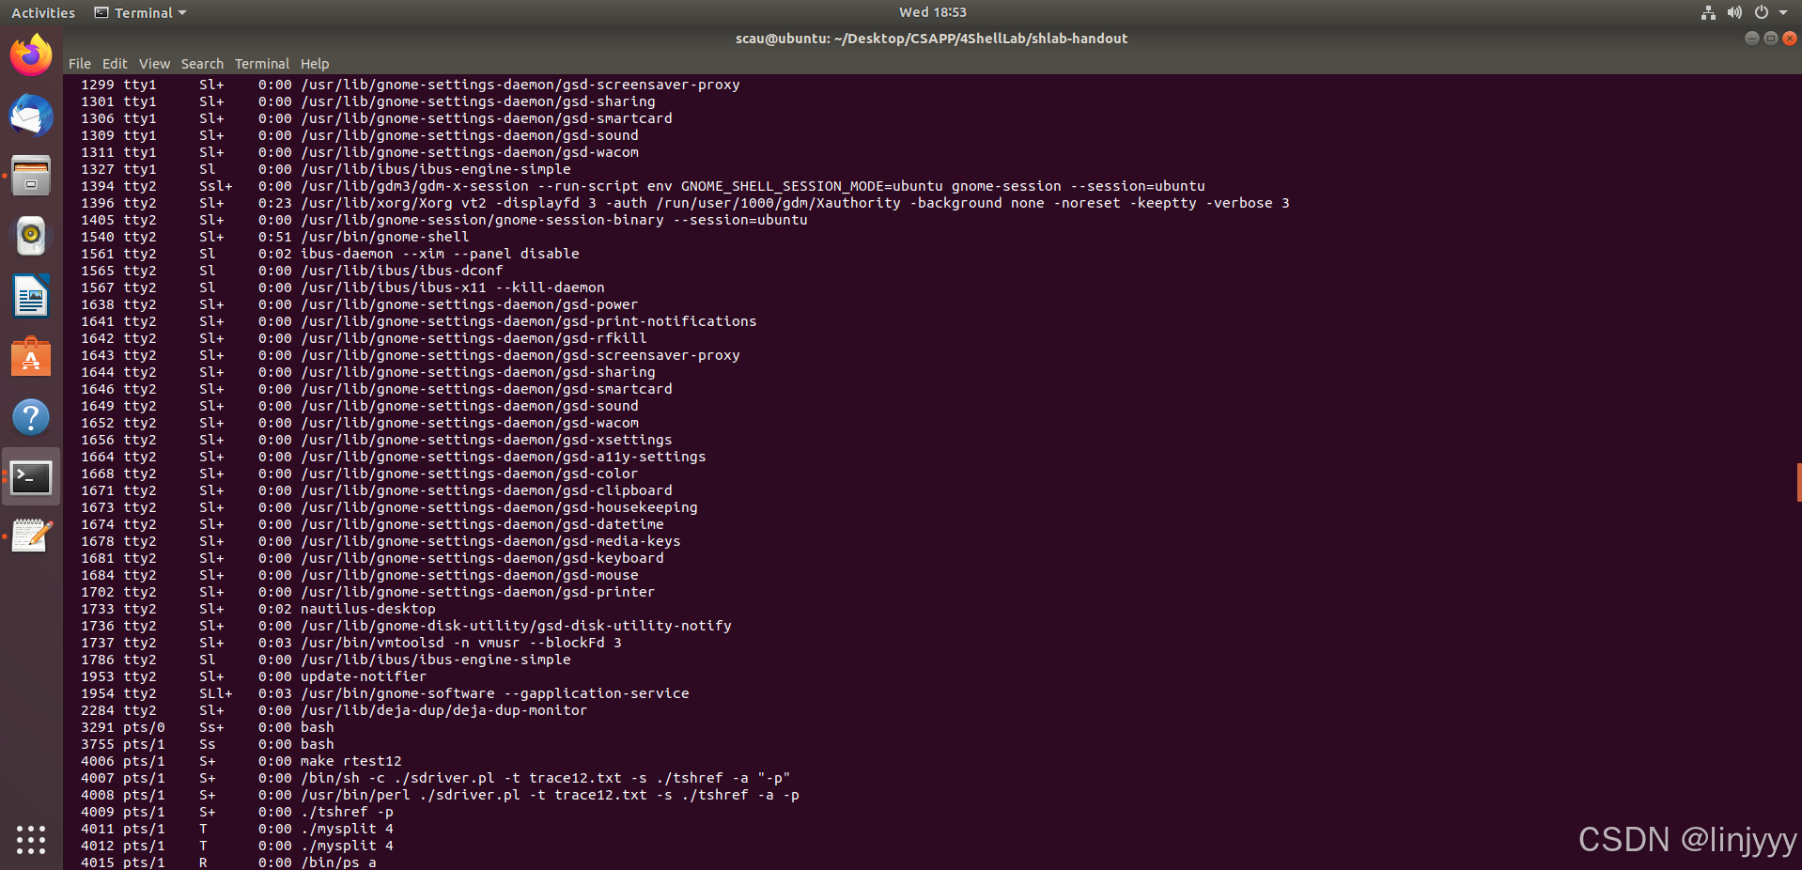The image size is (1802, 870).
Task: Click the vmtoolsd -n vmusr line
Action: point(350,643)
